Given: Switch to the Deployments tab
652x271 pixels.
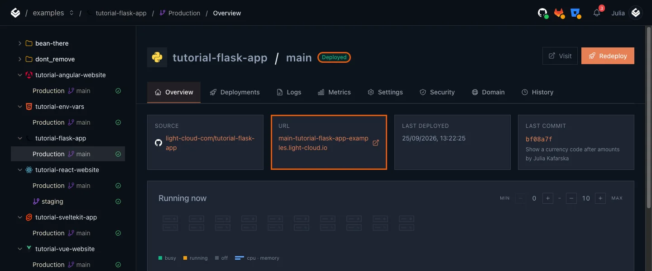Looking at the screenshot, I should click(235, 92).
